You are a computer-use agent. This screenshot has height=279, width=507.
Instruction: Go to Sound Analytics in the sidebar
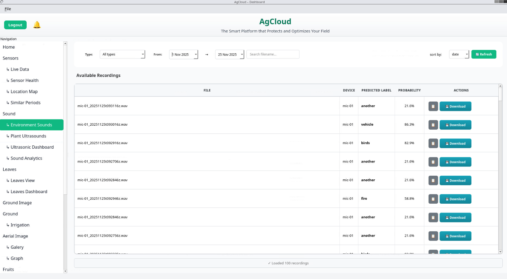(x=26, y=158)
